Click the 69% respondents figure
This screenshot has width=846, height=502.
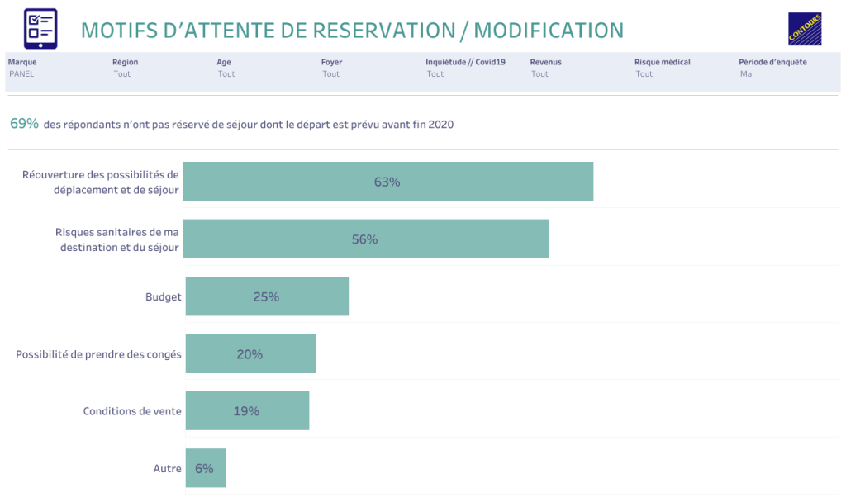(x=24, y=124)
